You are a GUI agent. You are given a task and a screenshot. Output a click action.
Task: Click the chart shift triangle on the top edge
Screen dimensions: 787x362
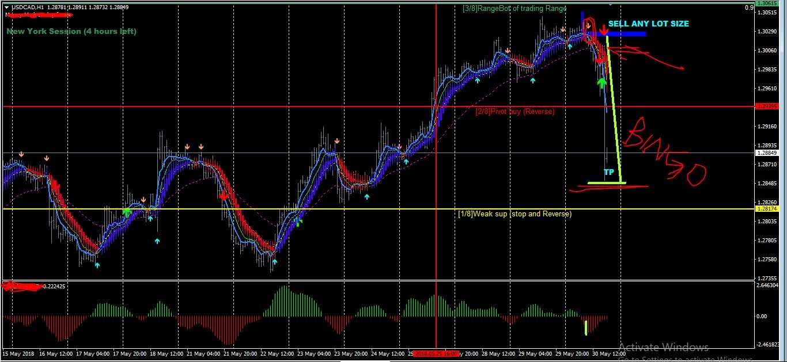(x=610, y=5)
